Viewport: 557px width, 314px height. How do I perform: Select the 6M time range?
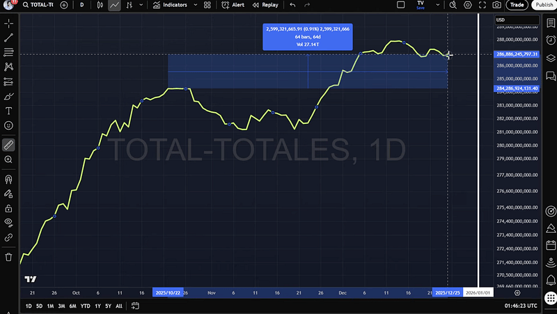click(73, 306)
